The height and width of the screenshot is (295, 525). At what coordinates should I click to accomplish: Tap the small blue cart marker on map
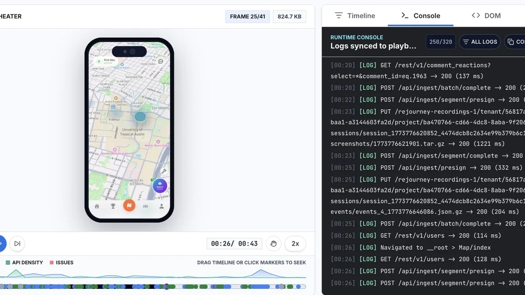(113, 107)
